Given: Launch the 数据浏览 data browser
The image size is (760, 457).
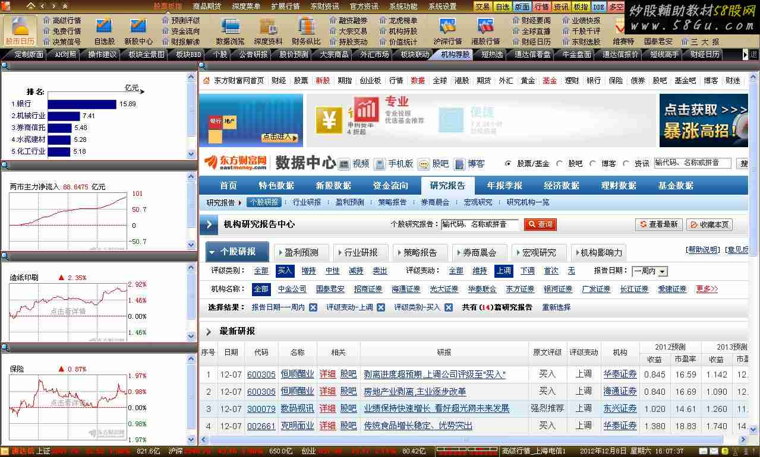Looking at the screenshot, I should tap(230, 31).
